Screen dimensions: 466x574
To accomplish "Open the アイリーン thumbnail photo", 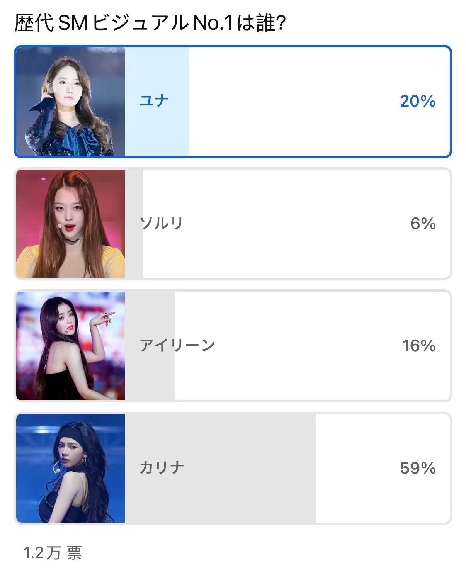I will click(71, 346).
